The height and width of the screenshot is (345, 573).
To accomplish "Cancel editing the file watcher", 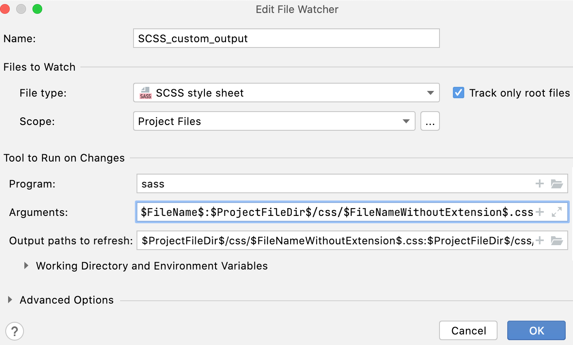I will pyautogui.click(x=468, y=330).
